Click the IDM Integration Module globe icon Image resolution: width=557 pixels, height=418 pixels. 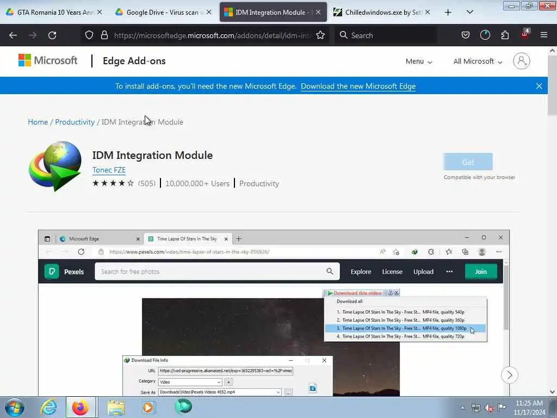click(55, 166)
